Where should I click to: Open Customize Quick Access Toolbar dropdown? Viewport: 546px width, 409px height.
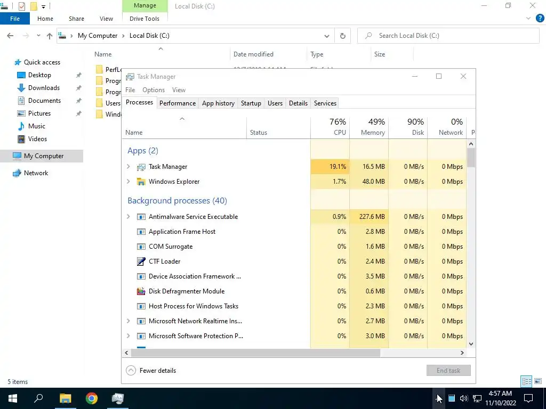tap(43, 6)
